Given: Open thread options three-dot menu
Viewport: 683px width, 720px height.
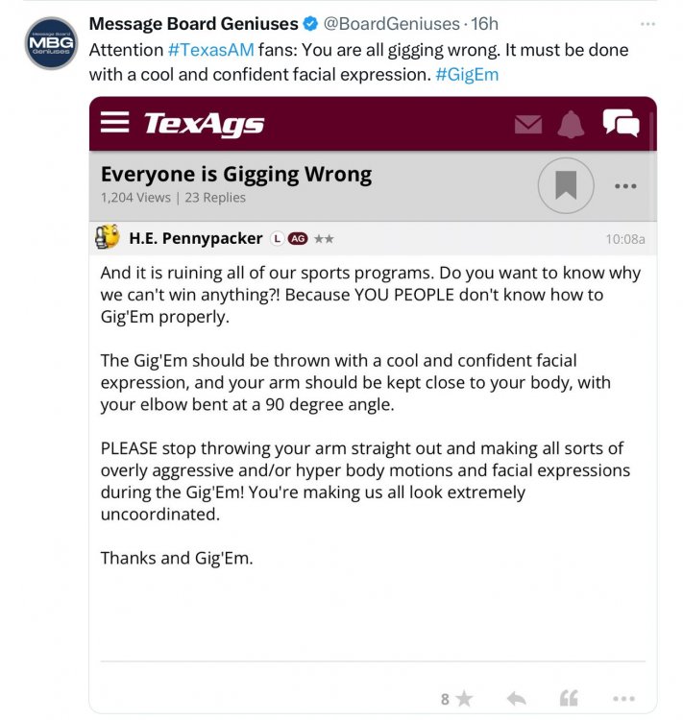Looking at the screenshot, I should (625, 186).
